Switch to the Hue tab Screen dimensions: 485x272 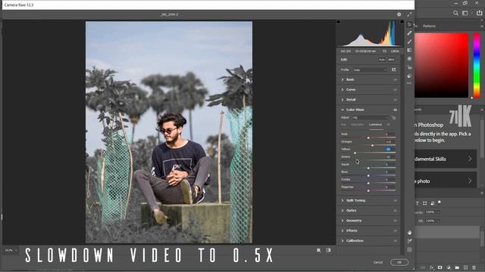coord(343,125)
